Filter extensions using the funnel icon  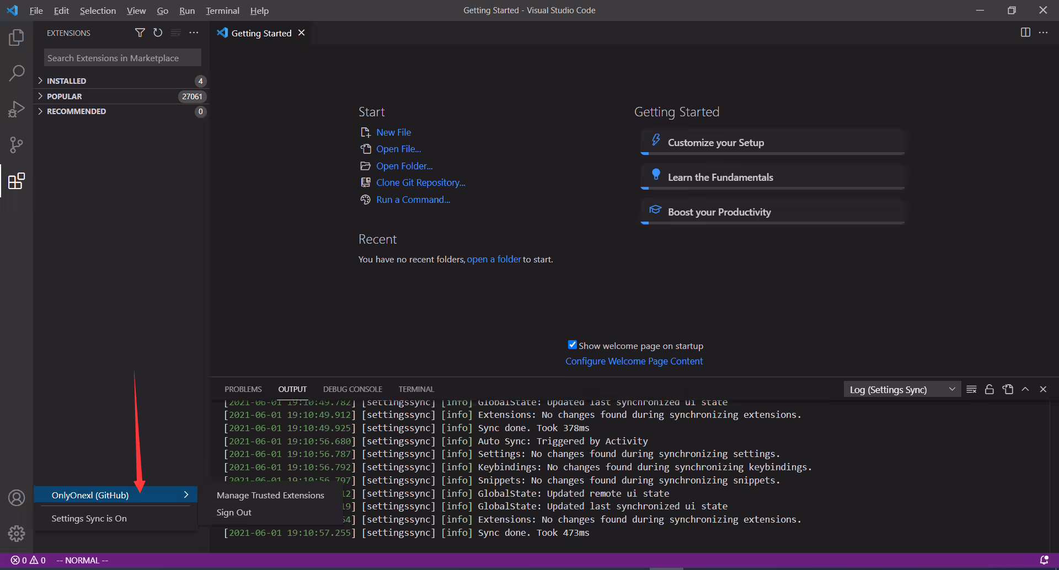coord(140,33)
